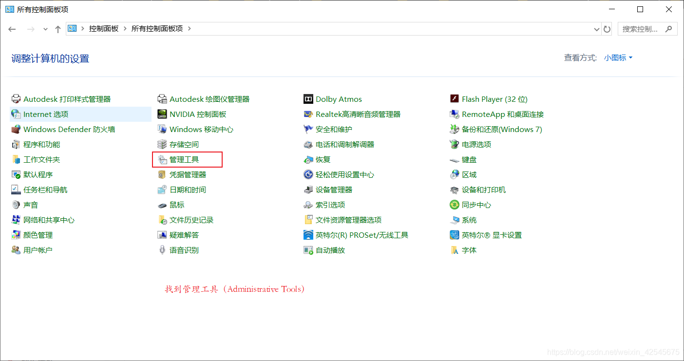
Task: Expand the chevron after 所有控制面板项 breadcrumb
Action: click(x=190, y=29)
